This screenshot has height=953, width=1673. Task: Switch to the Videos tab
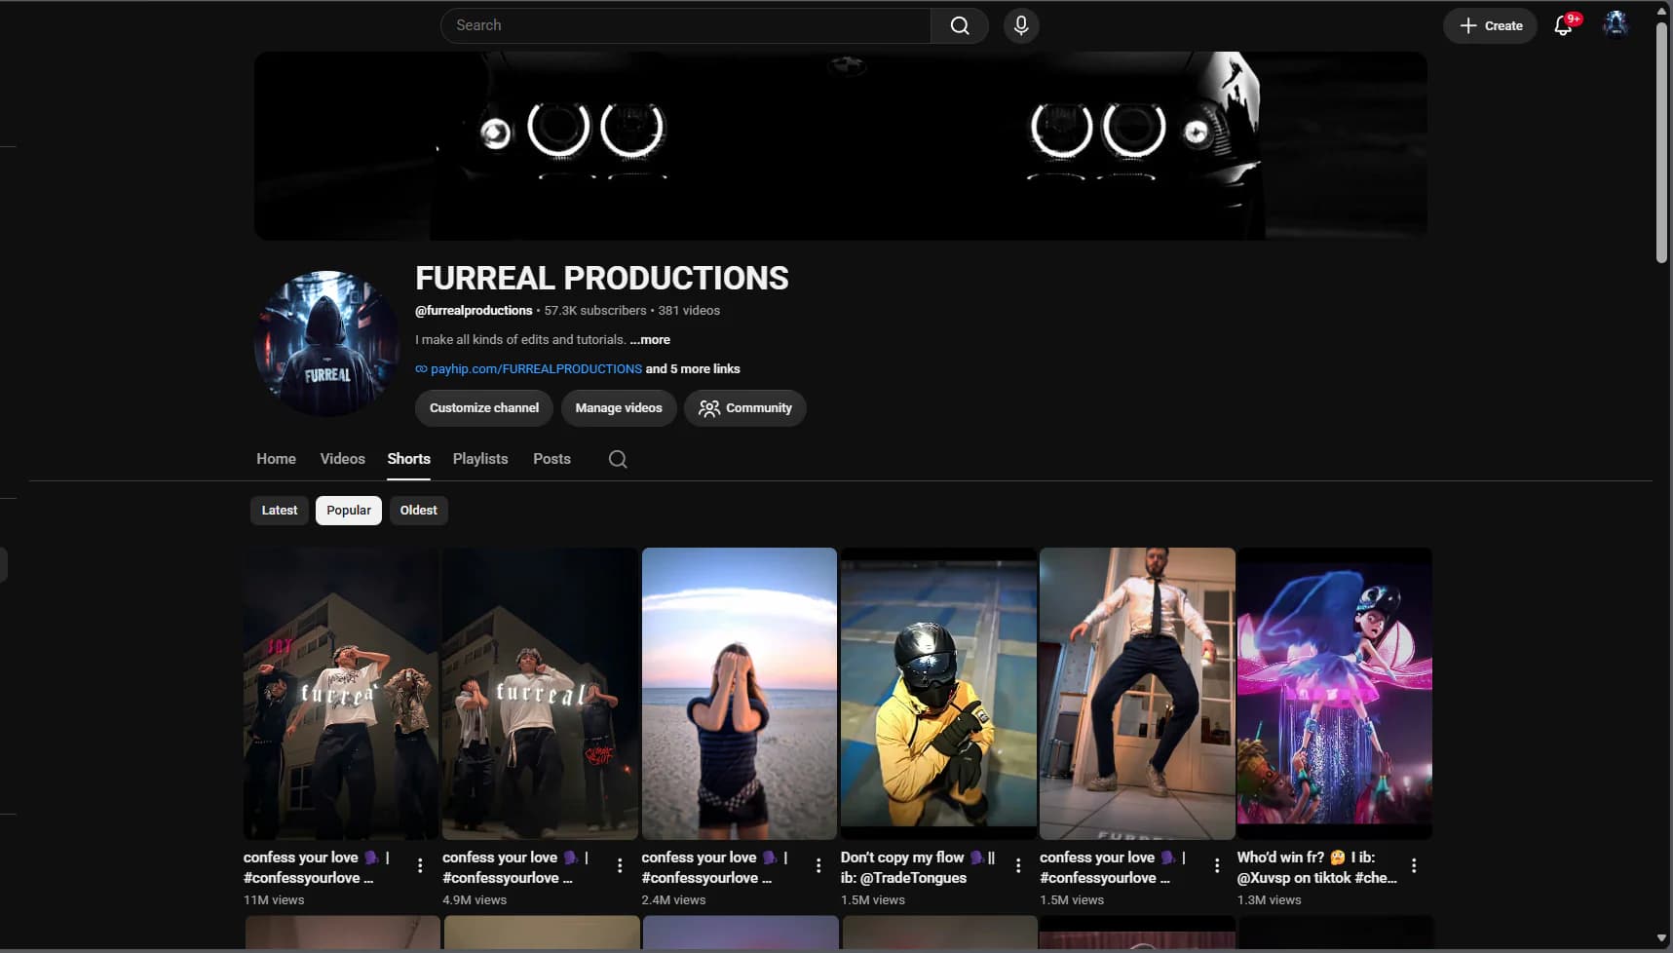coord(343,459)
